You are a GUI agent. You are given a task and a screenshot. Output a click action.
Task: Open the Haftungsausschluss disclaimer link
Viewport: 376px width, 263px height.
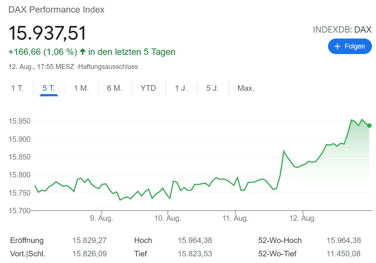tap(108, 67)
